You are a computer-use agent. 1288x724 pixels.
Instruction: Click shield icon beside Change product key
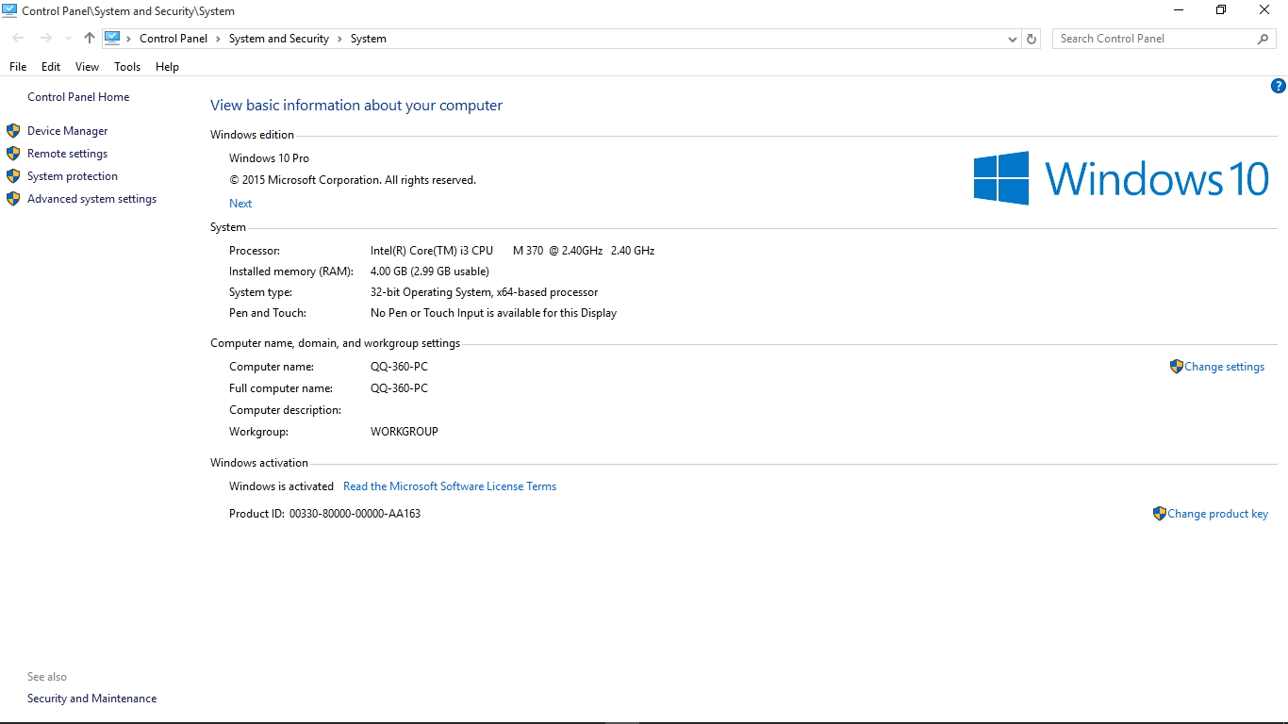(x=1160, y=514)
